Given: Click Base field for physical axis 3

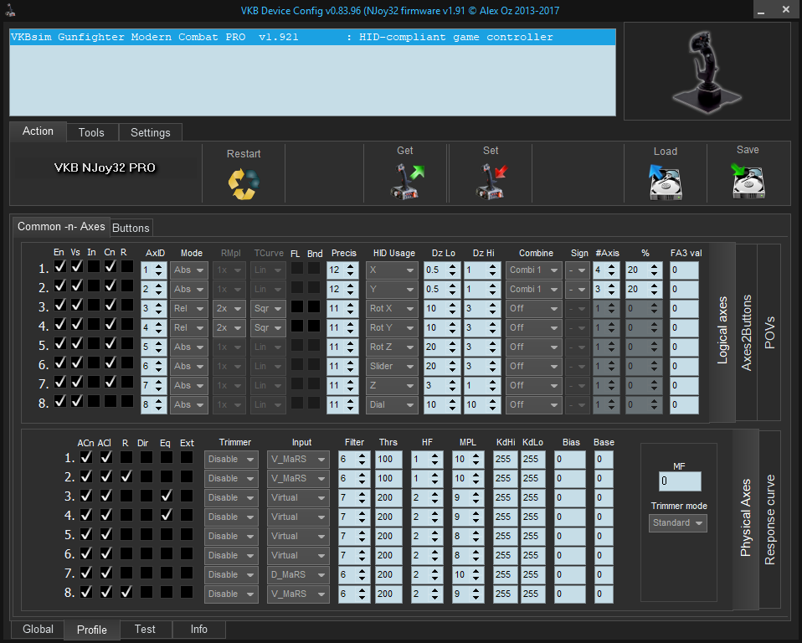Looking at the screenshot, I should (x=604, y=497).
